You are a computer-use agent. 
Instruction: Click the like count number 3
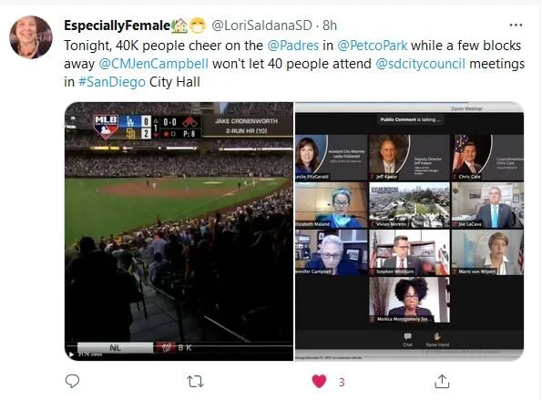(x=342, y=382)
